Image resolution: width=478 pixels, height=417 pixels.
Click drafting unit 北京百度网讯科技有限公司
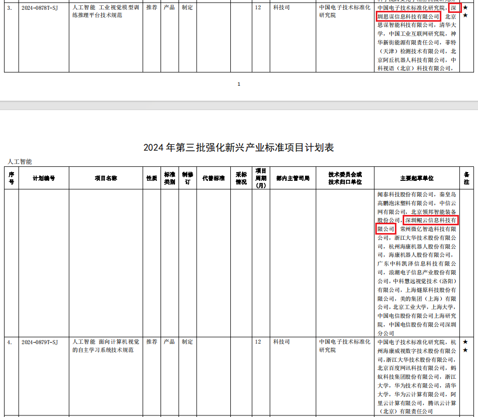pos(411,368)
